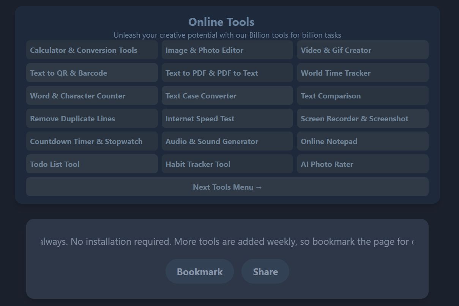The width and height of the screenshot is (459, 306).
Task: Click AI Photo Rater
Action: click(x=362, y=164)
